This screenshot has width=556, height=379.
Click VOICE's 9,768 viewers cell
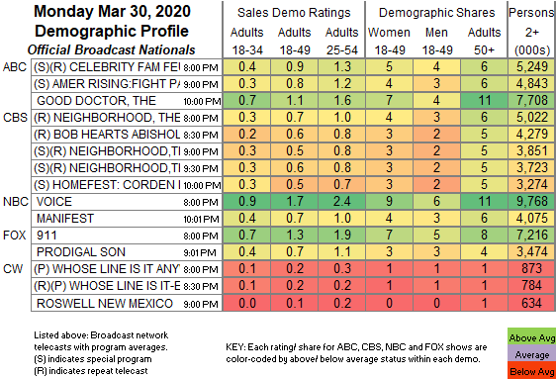click(532, 202)
